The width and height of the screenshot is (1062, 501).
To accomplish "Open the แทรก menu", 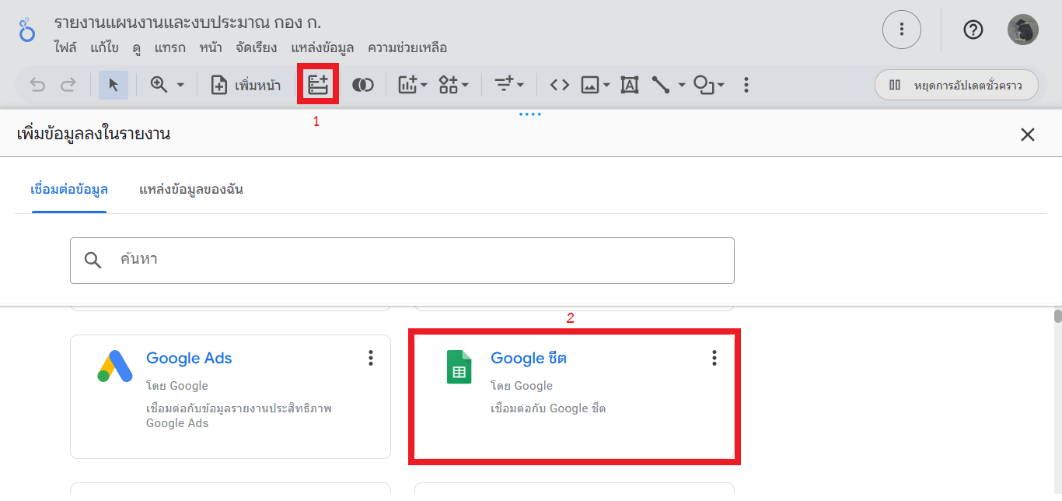I will 169,48.
